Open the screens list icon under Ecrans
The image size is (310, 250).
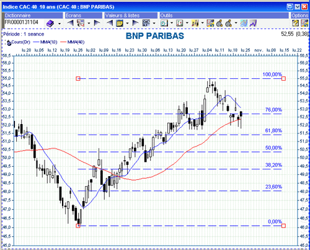point(81,23)
